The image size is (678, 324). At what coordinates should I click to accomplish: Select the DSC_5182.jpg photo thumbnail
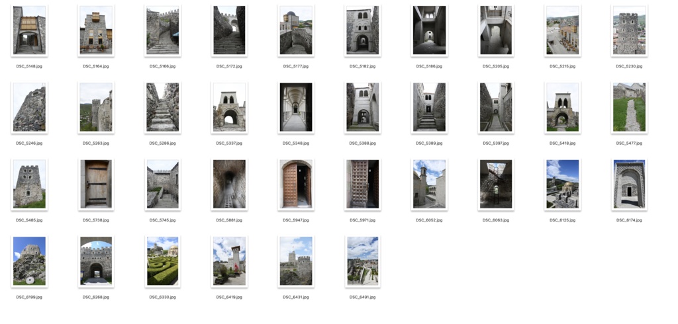click(x=362, y=30)
